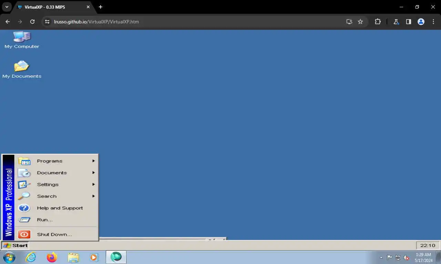Click the Settings checkmark icon in Start menu
The width and height of the screenshot is (441, 264).
(x=24, y=184)
